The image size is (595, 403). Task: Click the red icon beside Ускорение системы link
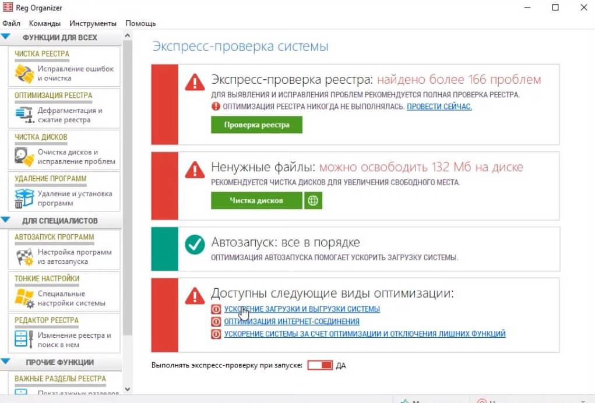(x=216, y=334)
